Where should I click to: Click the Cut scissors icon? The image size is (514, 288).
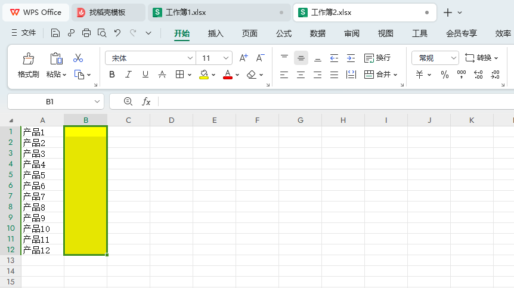click(x=78, y=58)
